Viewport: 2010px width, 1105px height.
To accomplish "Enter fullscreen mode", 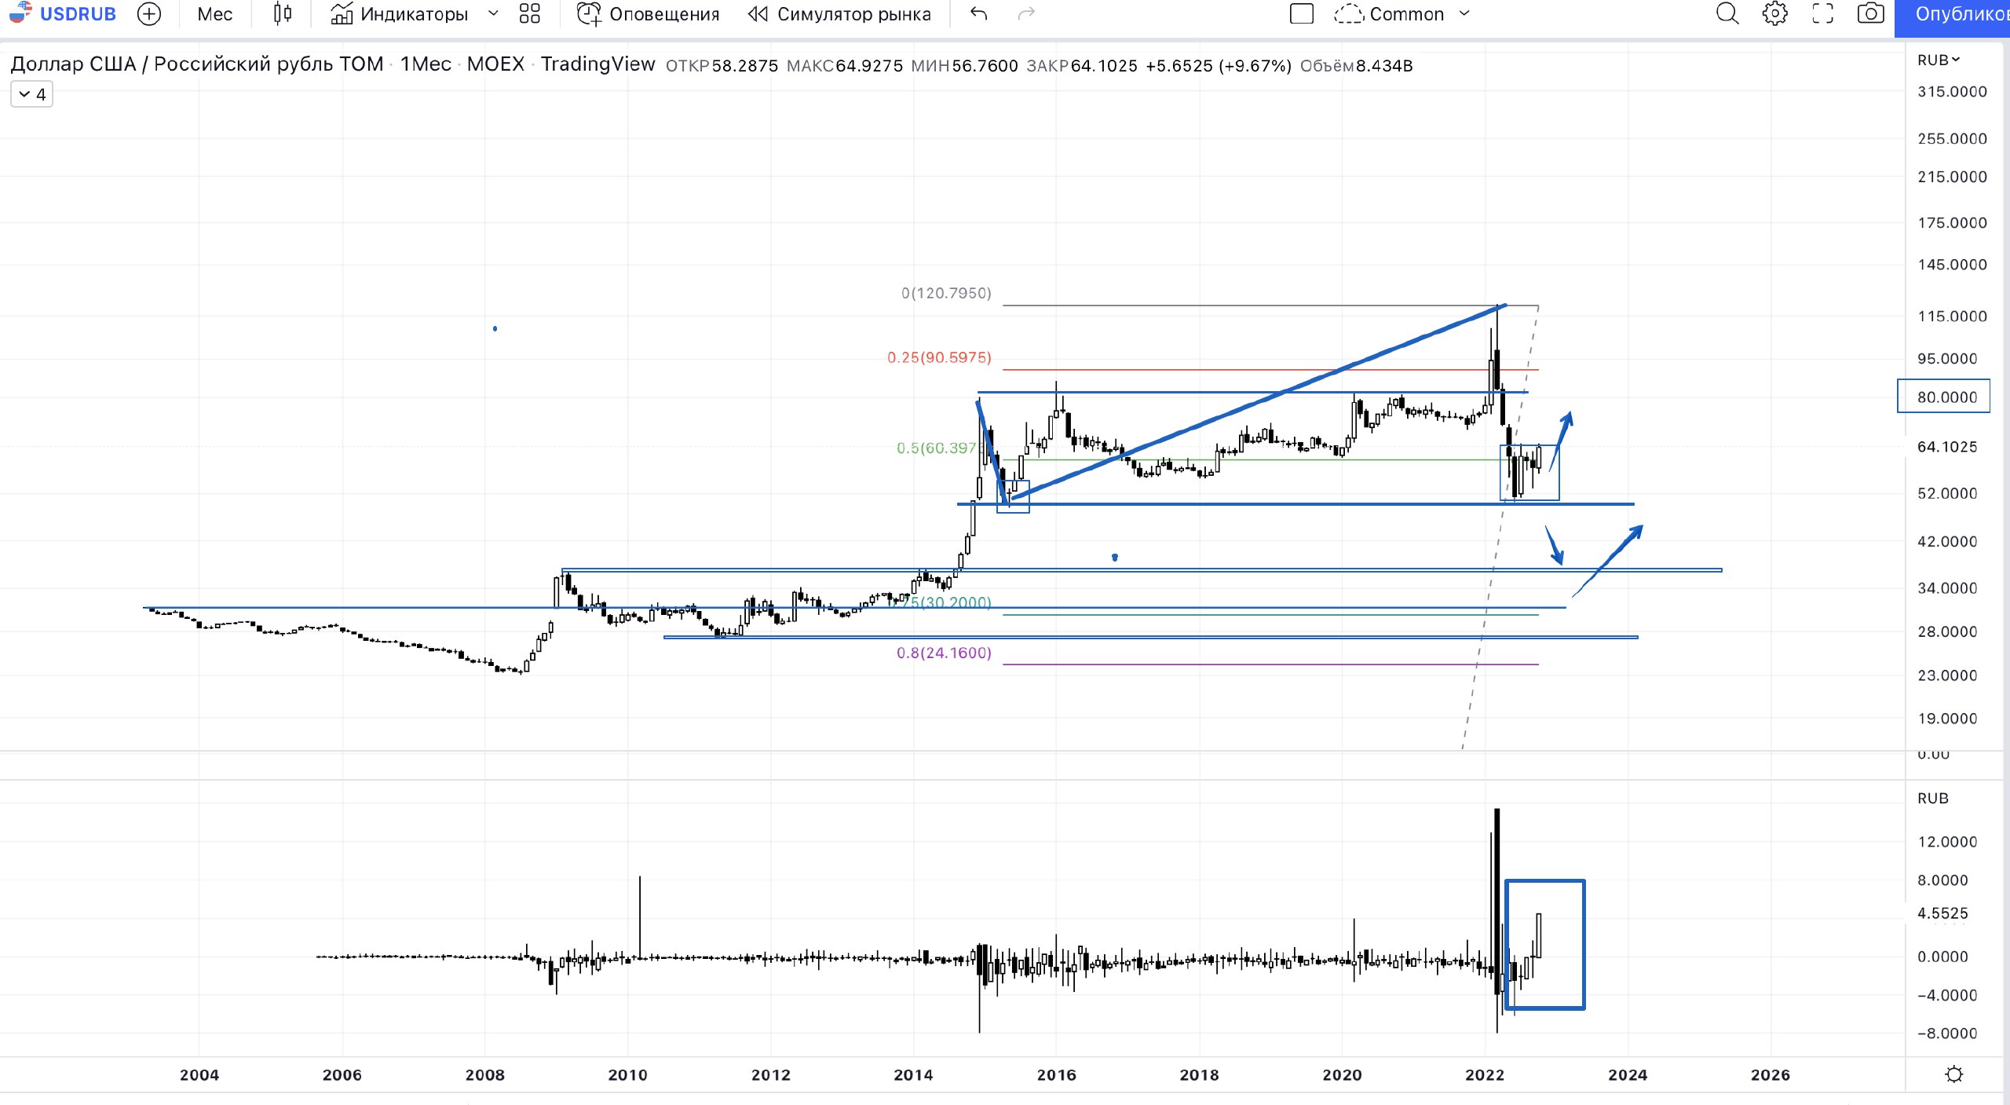I will 1822,14.
